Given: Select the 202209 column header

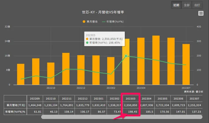Looking at the screenshot, I should [35, 99].
